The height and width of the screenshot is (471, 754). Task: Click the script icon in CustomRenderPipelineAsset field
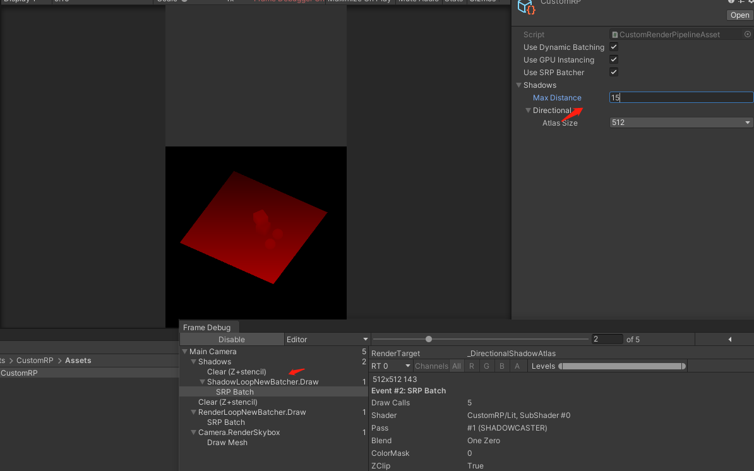click(x=615, y=35)
